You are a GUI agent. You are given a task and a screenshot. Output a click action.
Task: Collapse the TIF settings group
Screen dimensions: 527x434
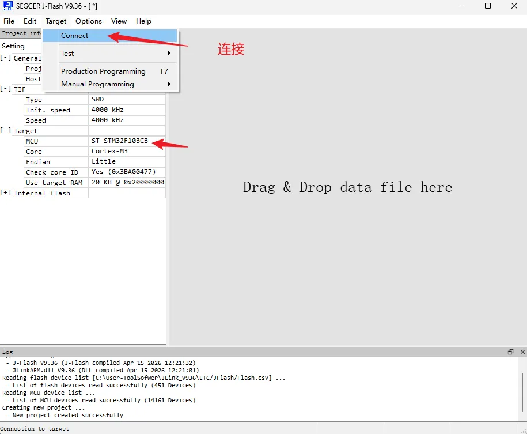pyautogui.click(x=5, y=89)
